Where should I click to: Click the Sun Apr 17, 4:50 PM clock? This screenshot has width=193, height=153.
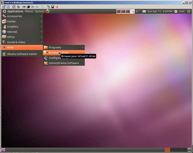coord(160,11)
